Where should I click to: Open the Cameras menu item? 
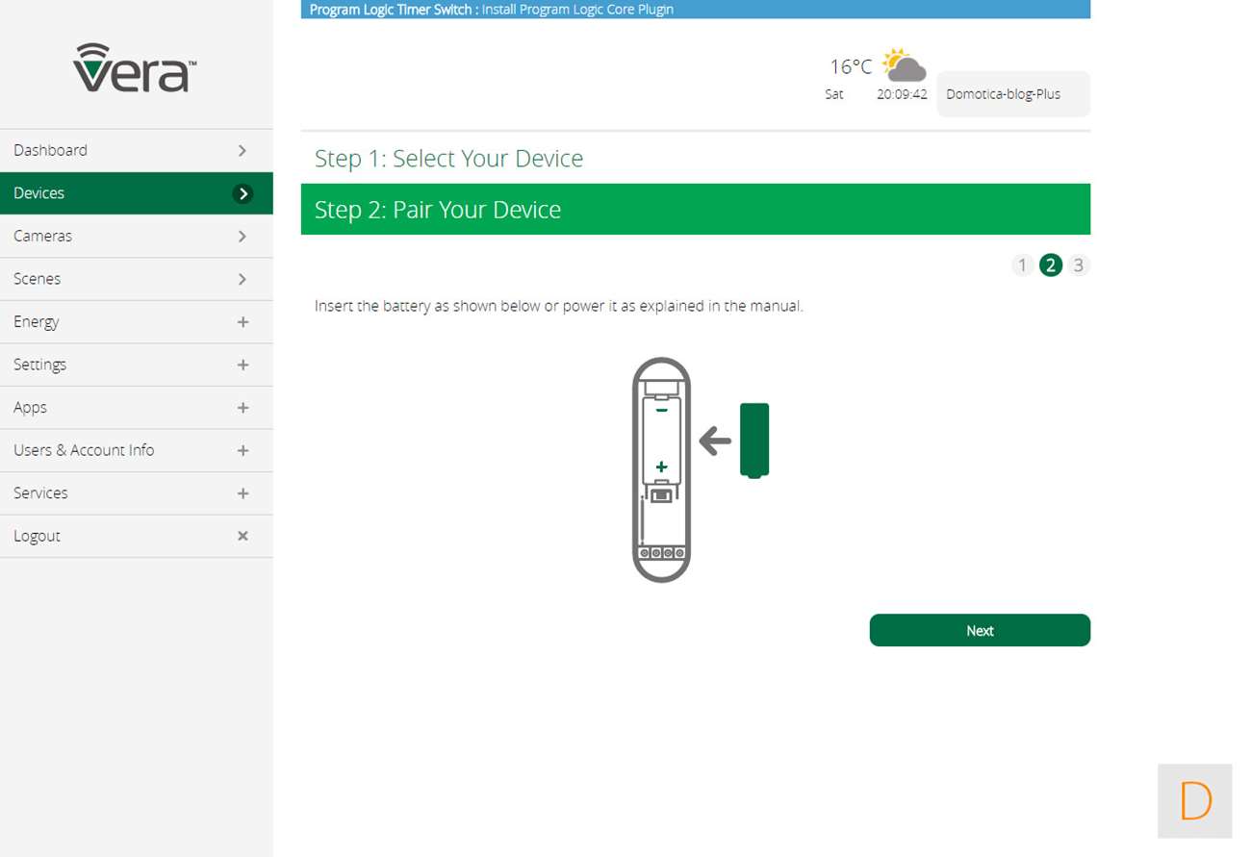coord(42,236)
